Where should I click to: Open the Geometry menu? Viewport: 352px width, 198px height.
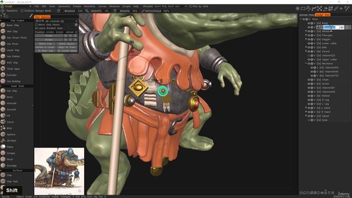89,6
